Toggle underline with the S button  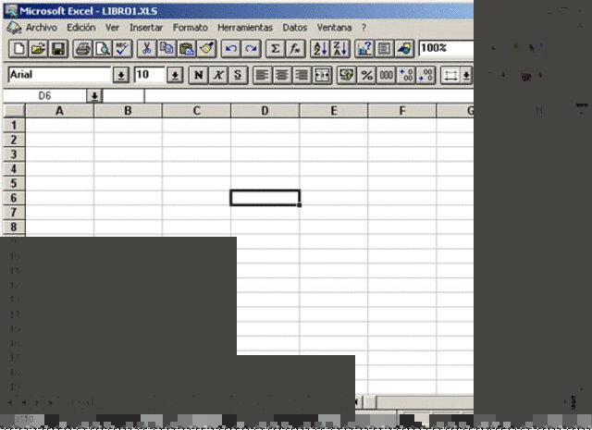pos(238,75)
